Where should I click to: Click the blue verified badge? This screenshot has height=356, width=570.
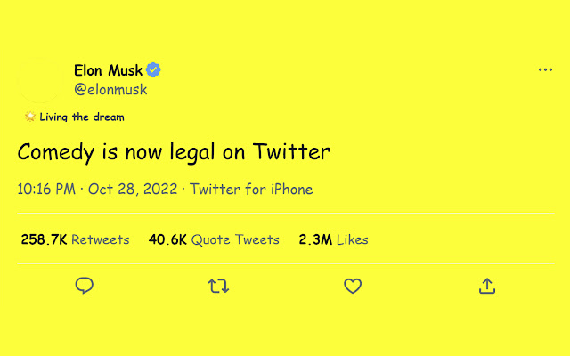[x=154, y=70]
